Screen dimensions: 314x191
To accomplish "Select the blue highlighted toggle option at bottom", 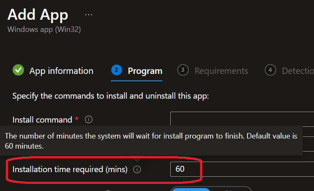I will [191, 189].
